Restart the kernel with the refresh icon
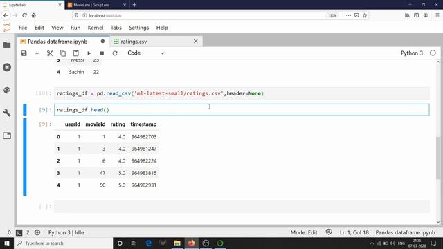 [x=115, y=53]
